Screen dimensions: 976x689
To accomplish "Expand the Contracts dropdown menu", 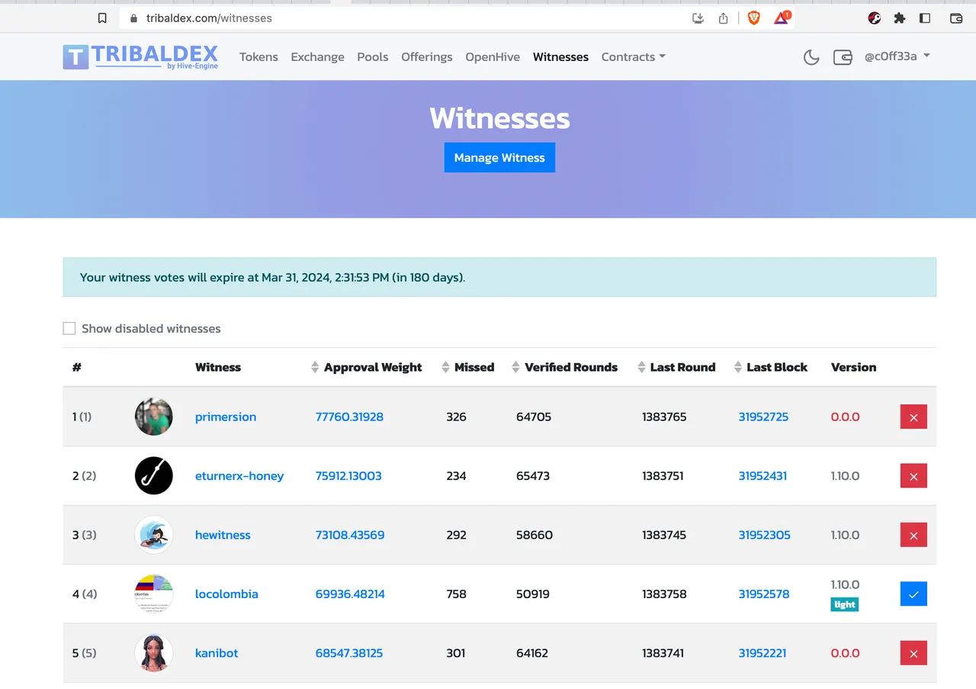I will pos(633,57).
